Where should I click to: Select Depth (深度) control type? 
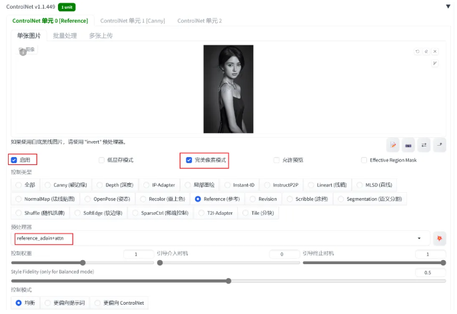[115, 185]
